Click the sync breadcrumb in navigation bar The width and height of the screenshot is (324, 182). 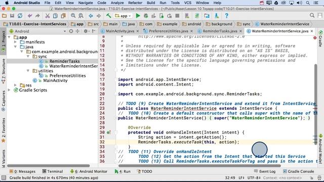[244, 24]
